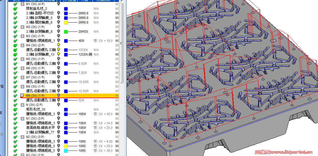Click cutter name 12CEN-倒
The image size is (318, 156).
pos(85,54)
